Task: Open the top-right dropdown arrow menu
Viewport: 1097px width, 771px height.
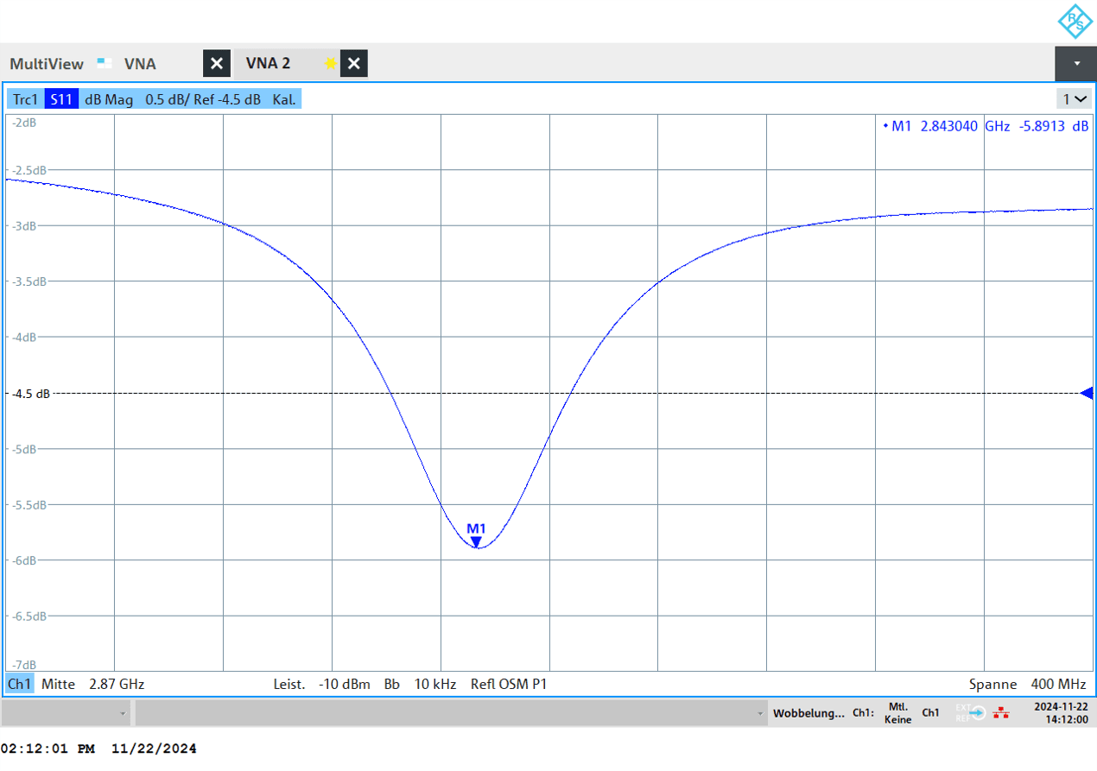Action: click(1075, 64)
